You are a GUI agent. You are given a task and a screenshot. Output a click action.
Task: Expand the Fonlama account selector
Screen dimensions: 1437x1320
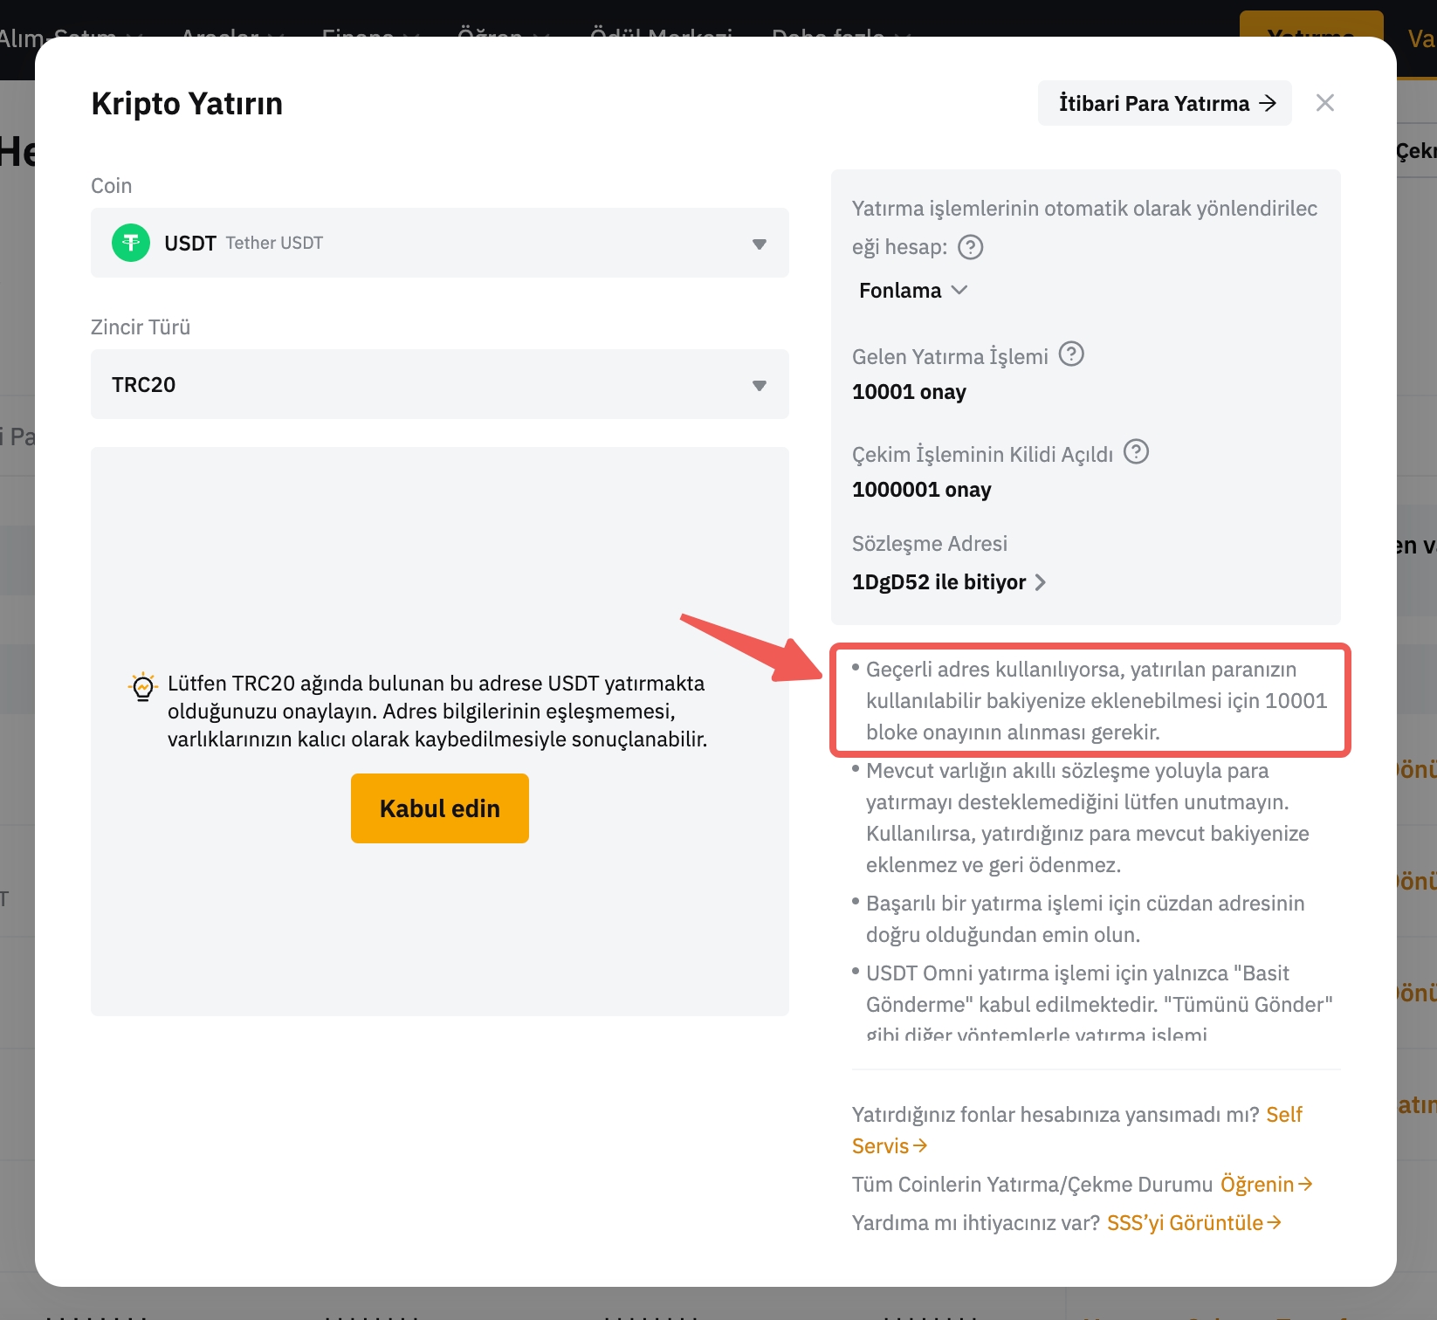912,291
